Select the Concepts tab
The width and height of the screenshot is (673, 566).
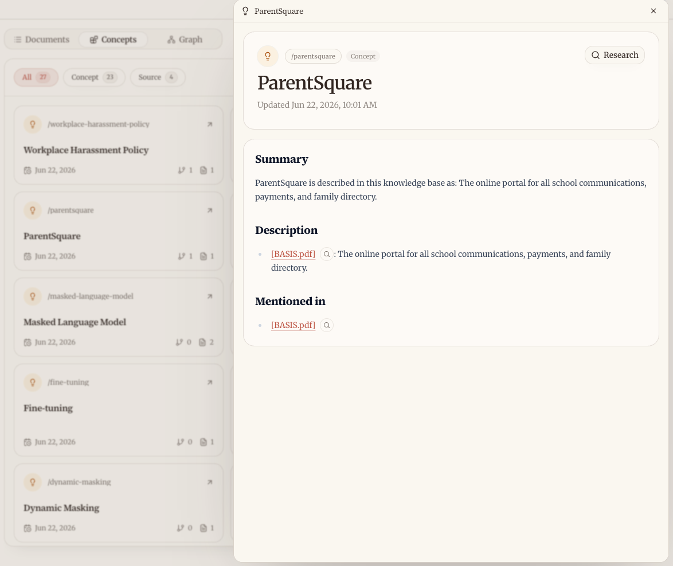114,40
